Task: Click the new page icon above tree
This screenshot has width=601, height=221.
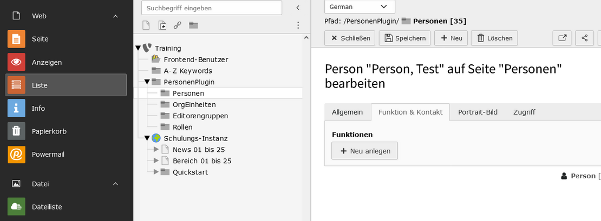Action: click(146, 25)
